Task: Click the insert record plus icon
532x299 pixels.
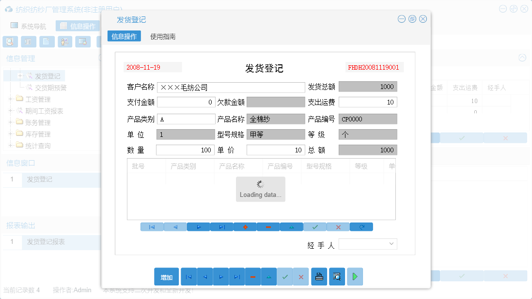Action: pyautogui.click(x=245, y=226)
